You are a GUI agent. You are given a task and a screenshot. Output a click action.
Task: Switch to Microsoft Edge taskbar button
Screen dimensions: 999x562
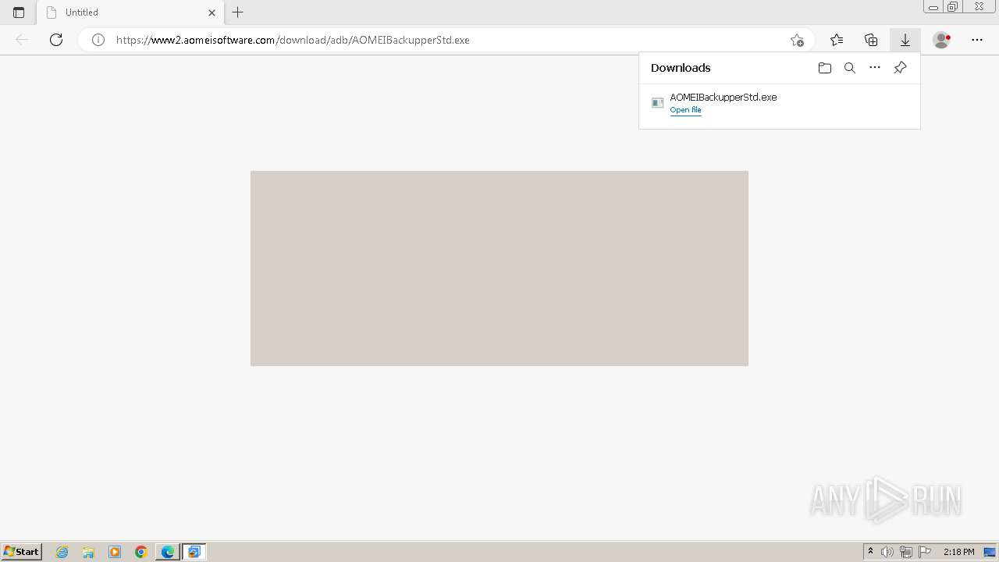(168, 552)
